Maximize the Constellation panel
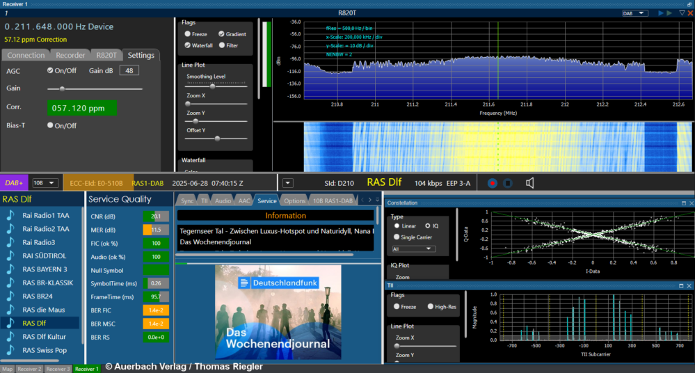 pyautogui.click(x=683, y=203)
